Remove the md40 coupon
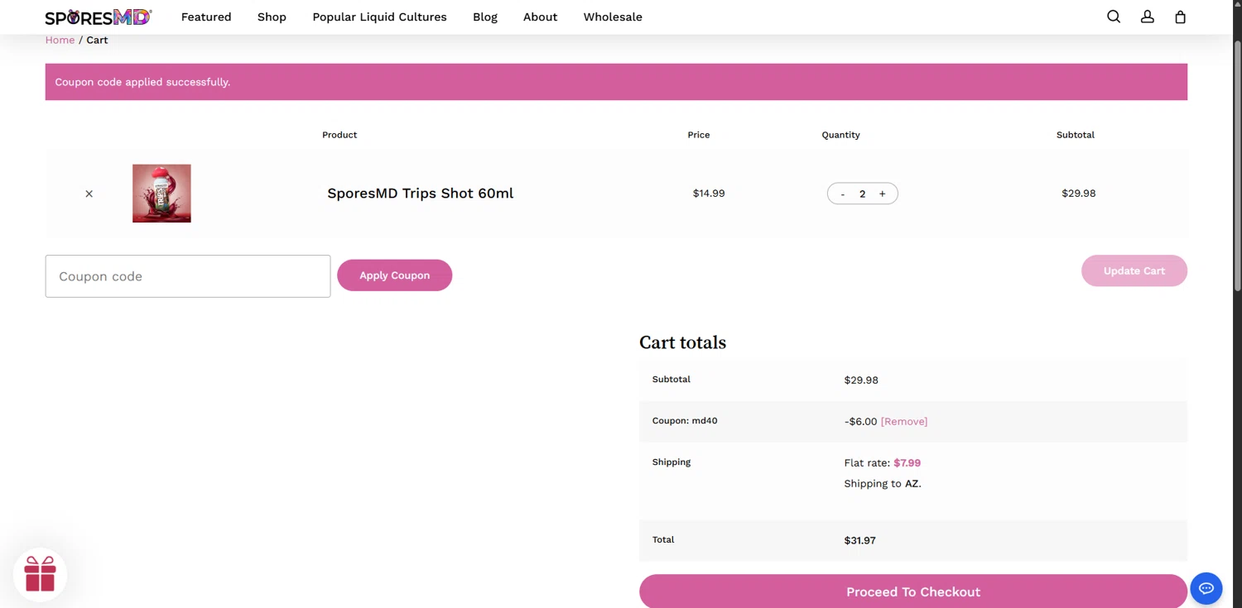This screenshot has width=1242, height=608. tap(904, 421)
